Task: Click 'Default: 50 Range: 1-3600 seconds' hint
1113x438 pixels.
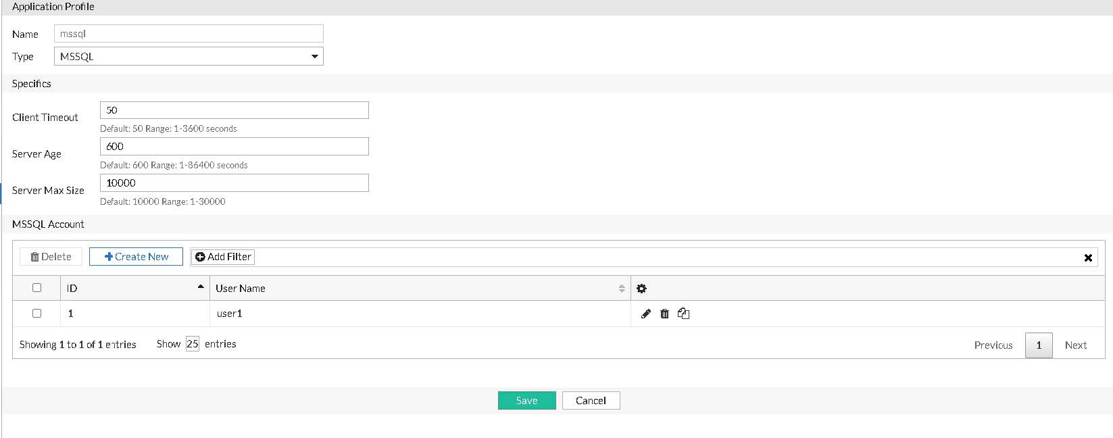Action: (x=168, y=128)
